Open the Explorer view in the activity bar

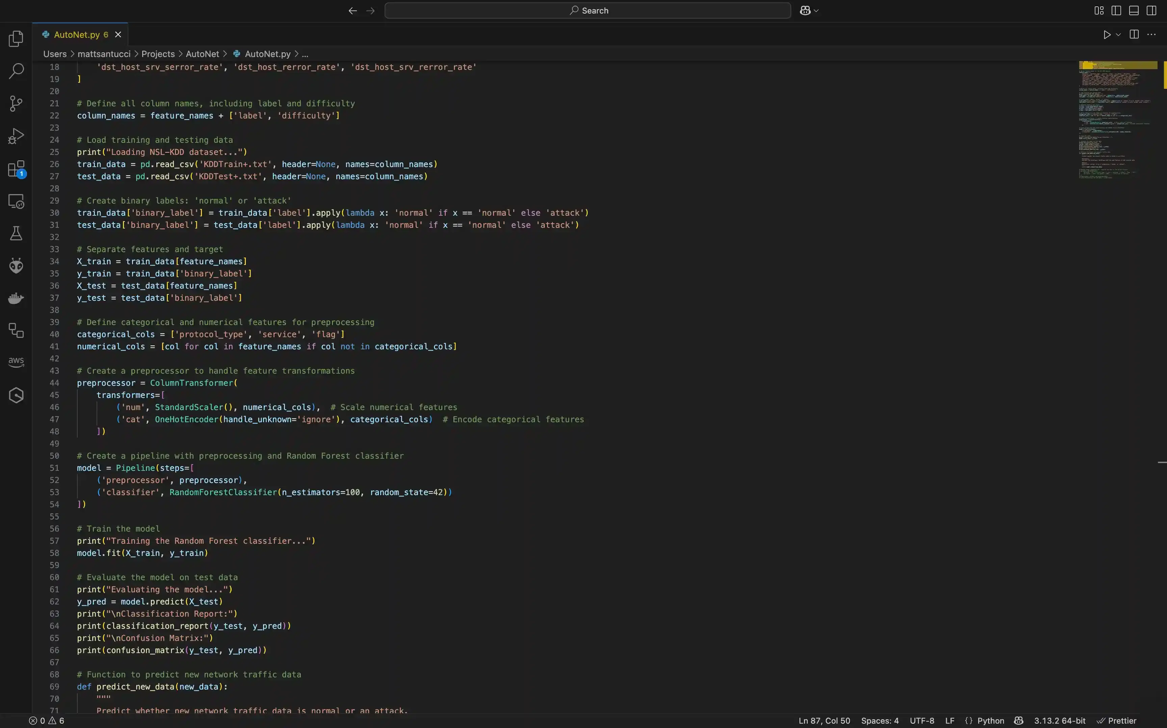click(16, 38)
